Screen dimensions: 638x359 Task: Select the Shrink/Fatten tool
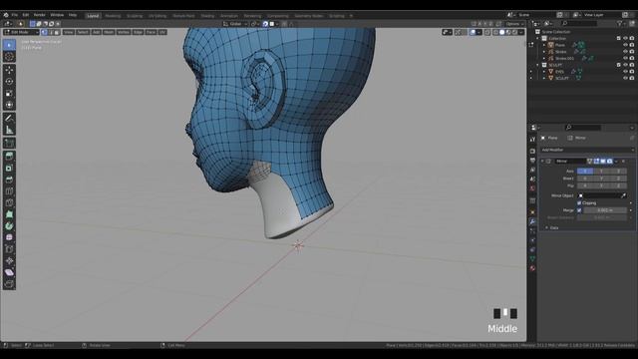click(9, 260)
